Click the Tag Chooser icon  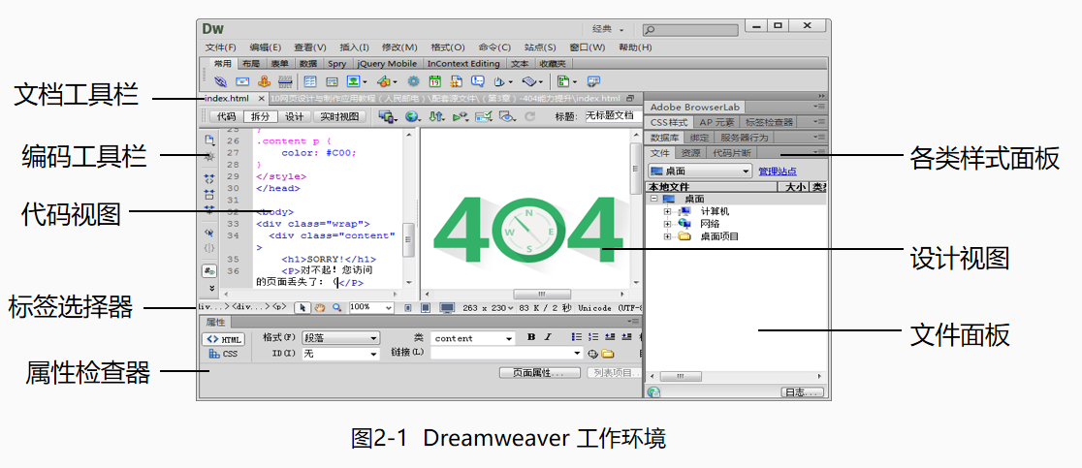coord(593,81)
